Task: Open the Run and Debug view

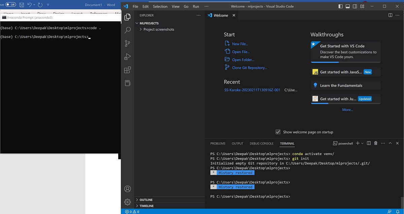Action: pyautogui.click(x=128, y=56)
